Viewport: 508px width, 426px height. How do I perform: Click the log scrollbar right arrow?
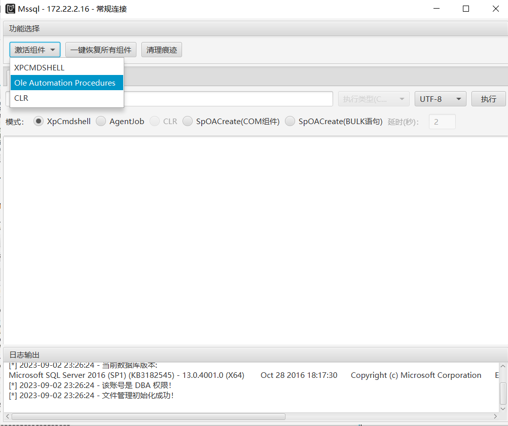[495, 416]
